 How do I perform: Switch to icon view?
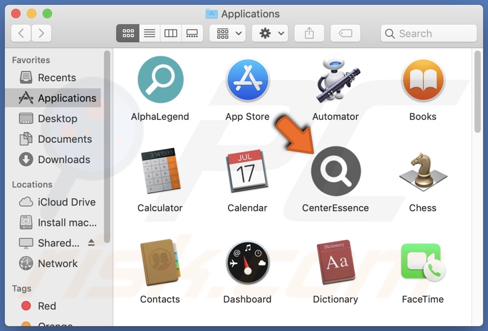(128, 33)
